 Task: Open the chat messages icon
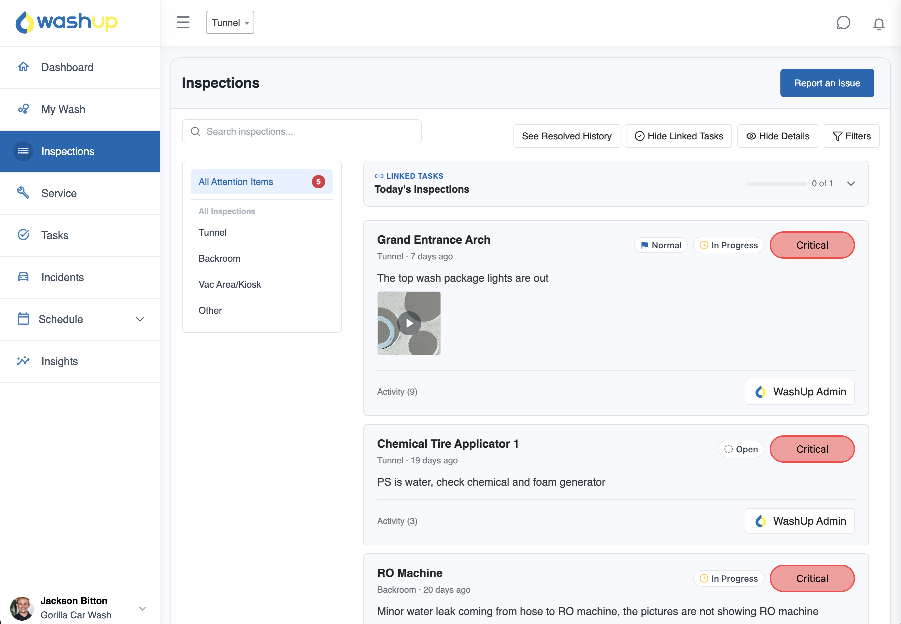click(x=843, y=23)
